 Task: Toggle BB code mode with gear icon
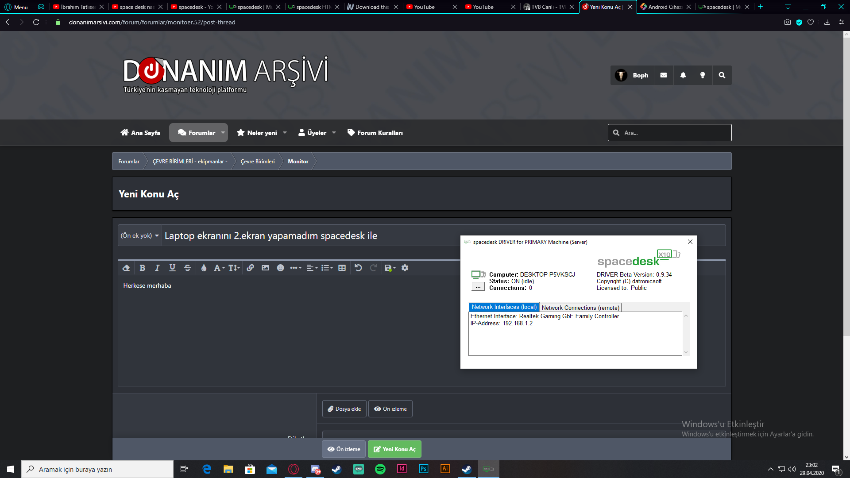405,268
